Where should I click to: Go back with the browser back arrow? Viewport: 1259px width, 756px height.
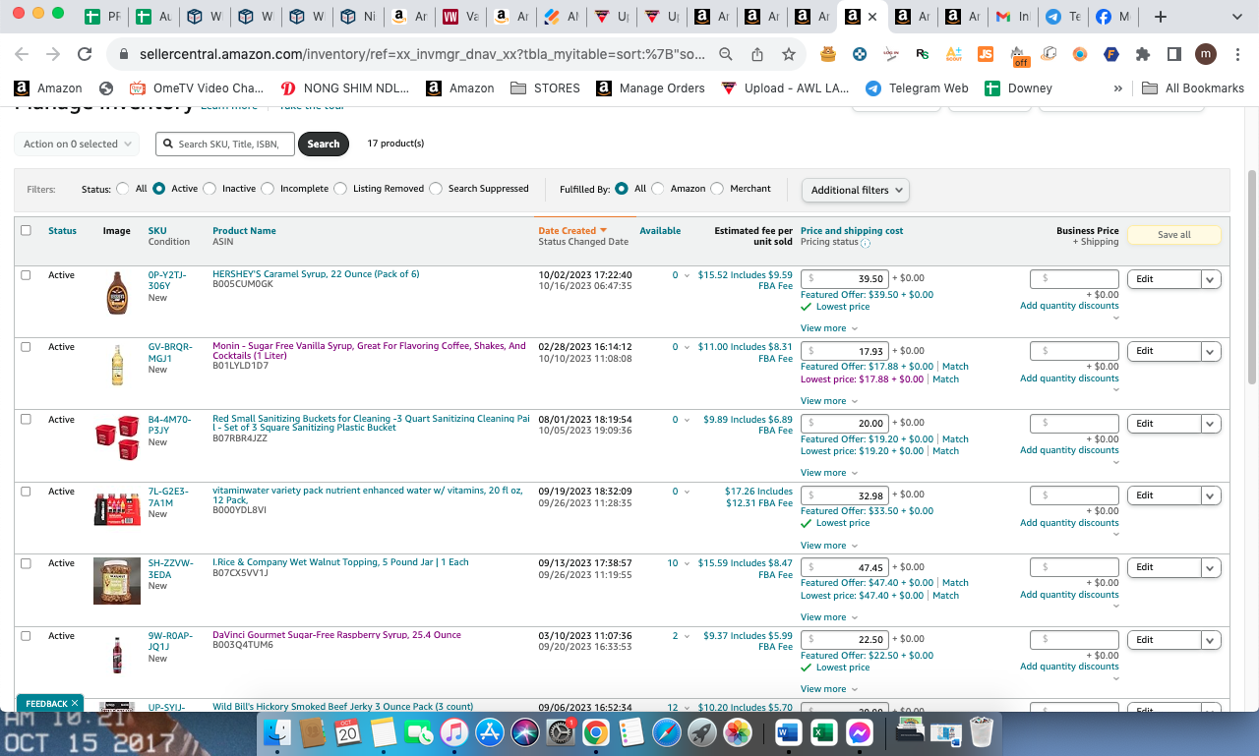click(x=22, y=54)
